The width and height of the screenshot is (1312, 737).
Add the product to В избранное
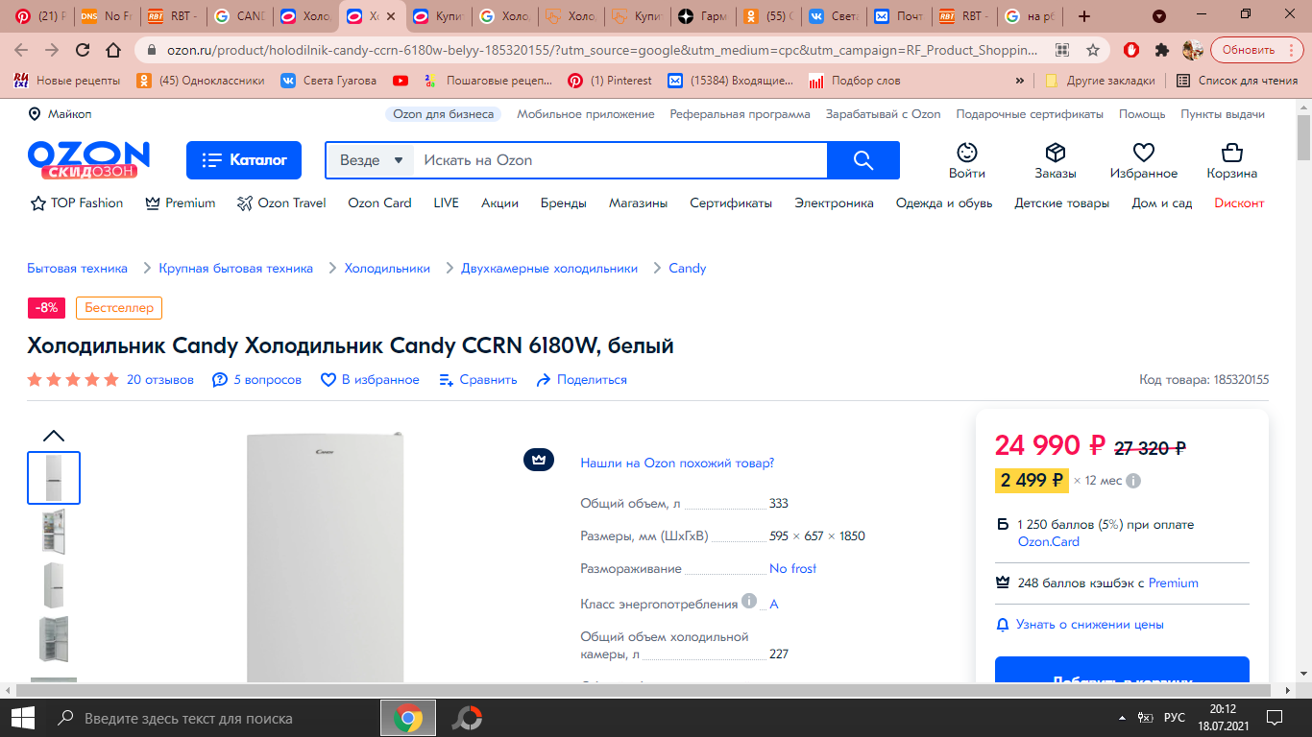(x=370, y=380)
